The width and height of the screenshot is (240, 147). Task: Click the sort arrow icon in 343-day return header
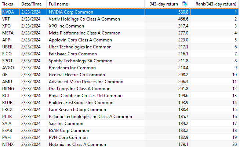coord(185,4)
